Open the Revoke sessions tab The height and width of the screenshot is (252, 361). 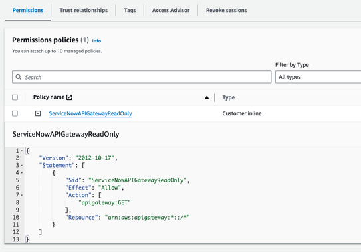click(226, 10)
